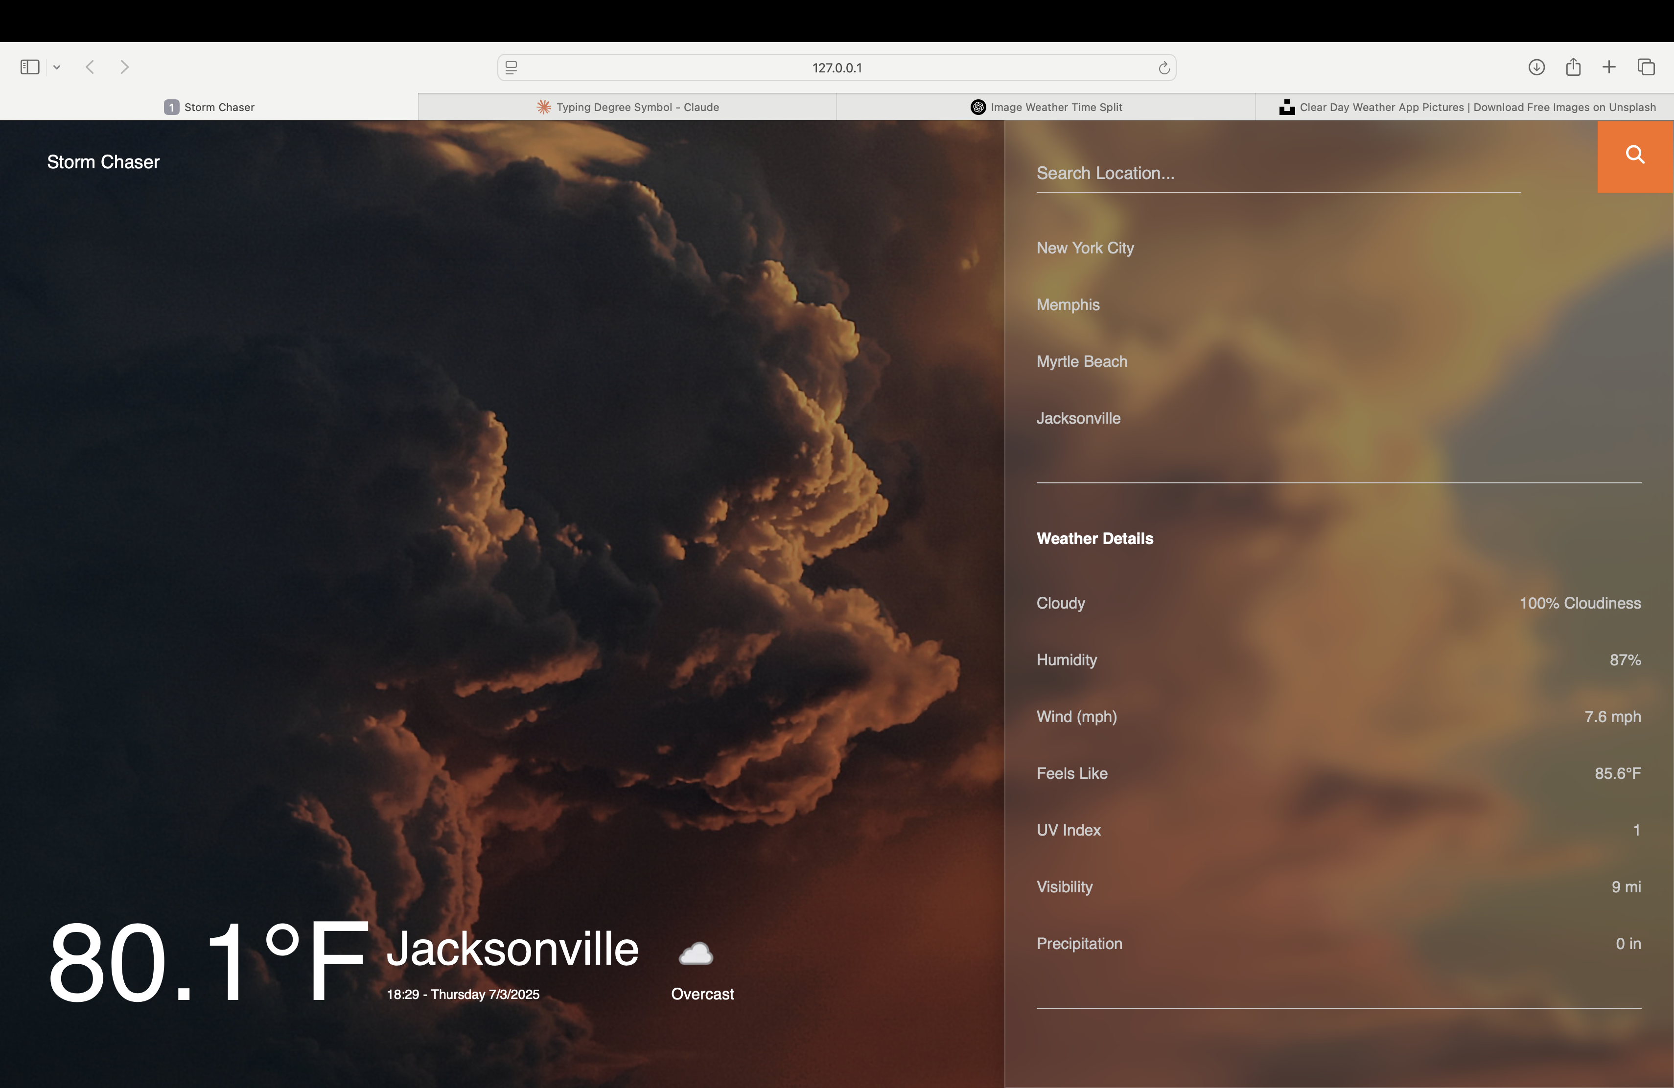Viewport: 1674px width, 1088px height.
Task: Show the tab overview icon
Action: pos(1646,67)
